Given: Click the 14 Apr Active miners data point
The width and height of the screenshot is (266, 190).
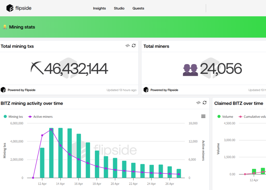Looking at the screenshot, I should click(61, 146).
